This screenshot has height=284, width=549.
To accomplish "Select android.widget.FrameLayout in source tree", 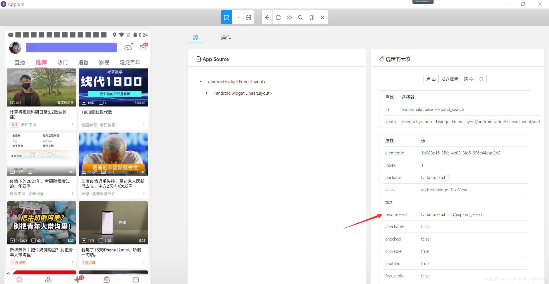I will [x=236, y=82].
